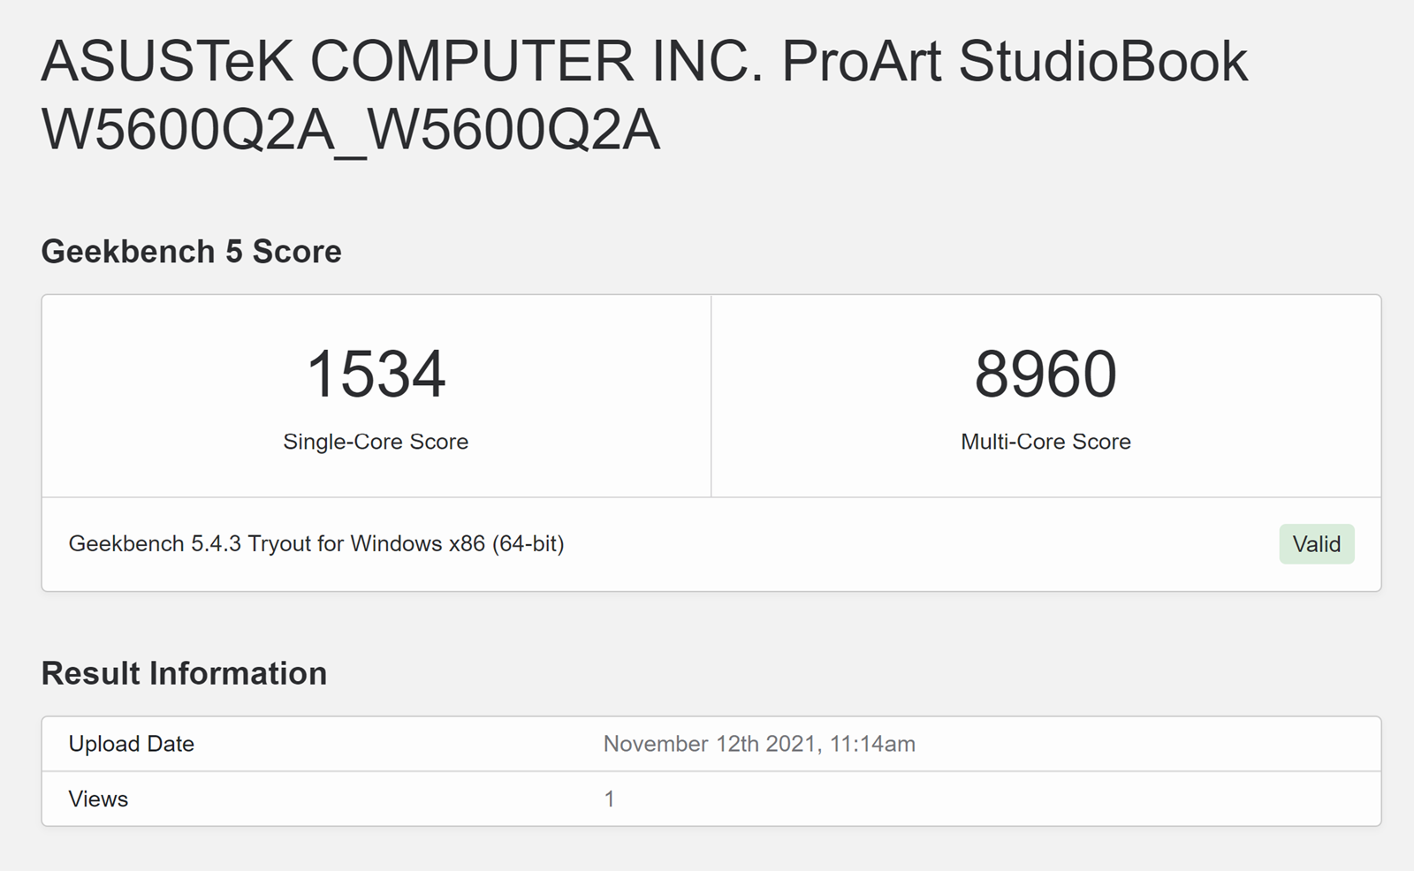Click the Result Information heading

pos(184,673)
